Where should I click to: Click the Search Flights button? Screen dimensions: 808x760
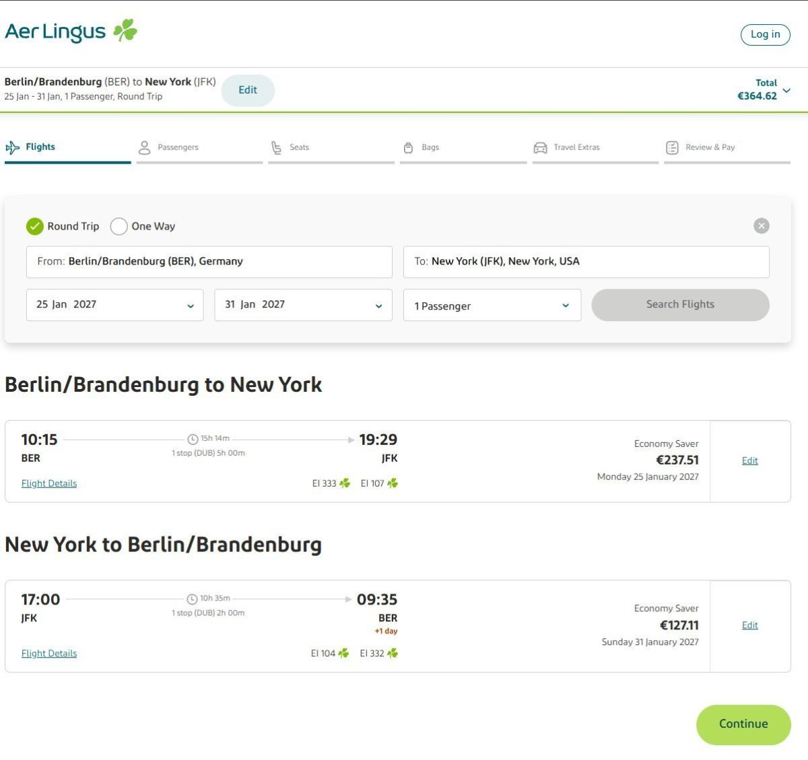point(680,305)
